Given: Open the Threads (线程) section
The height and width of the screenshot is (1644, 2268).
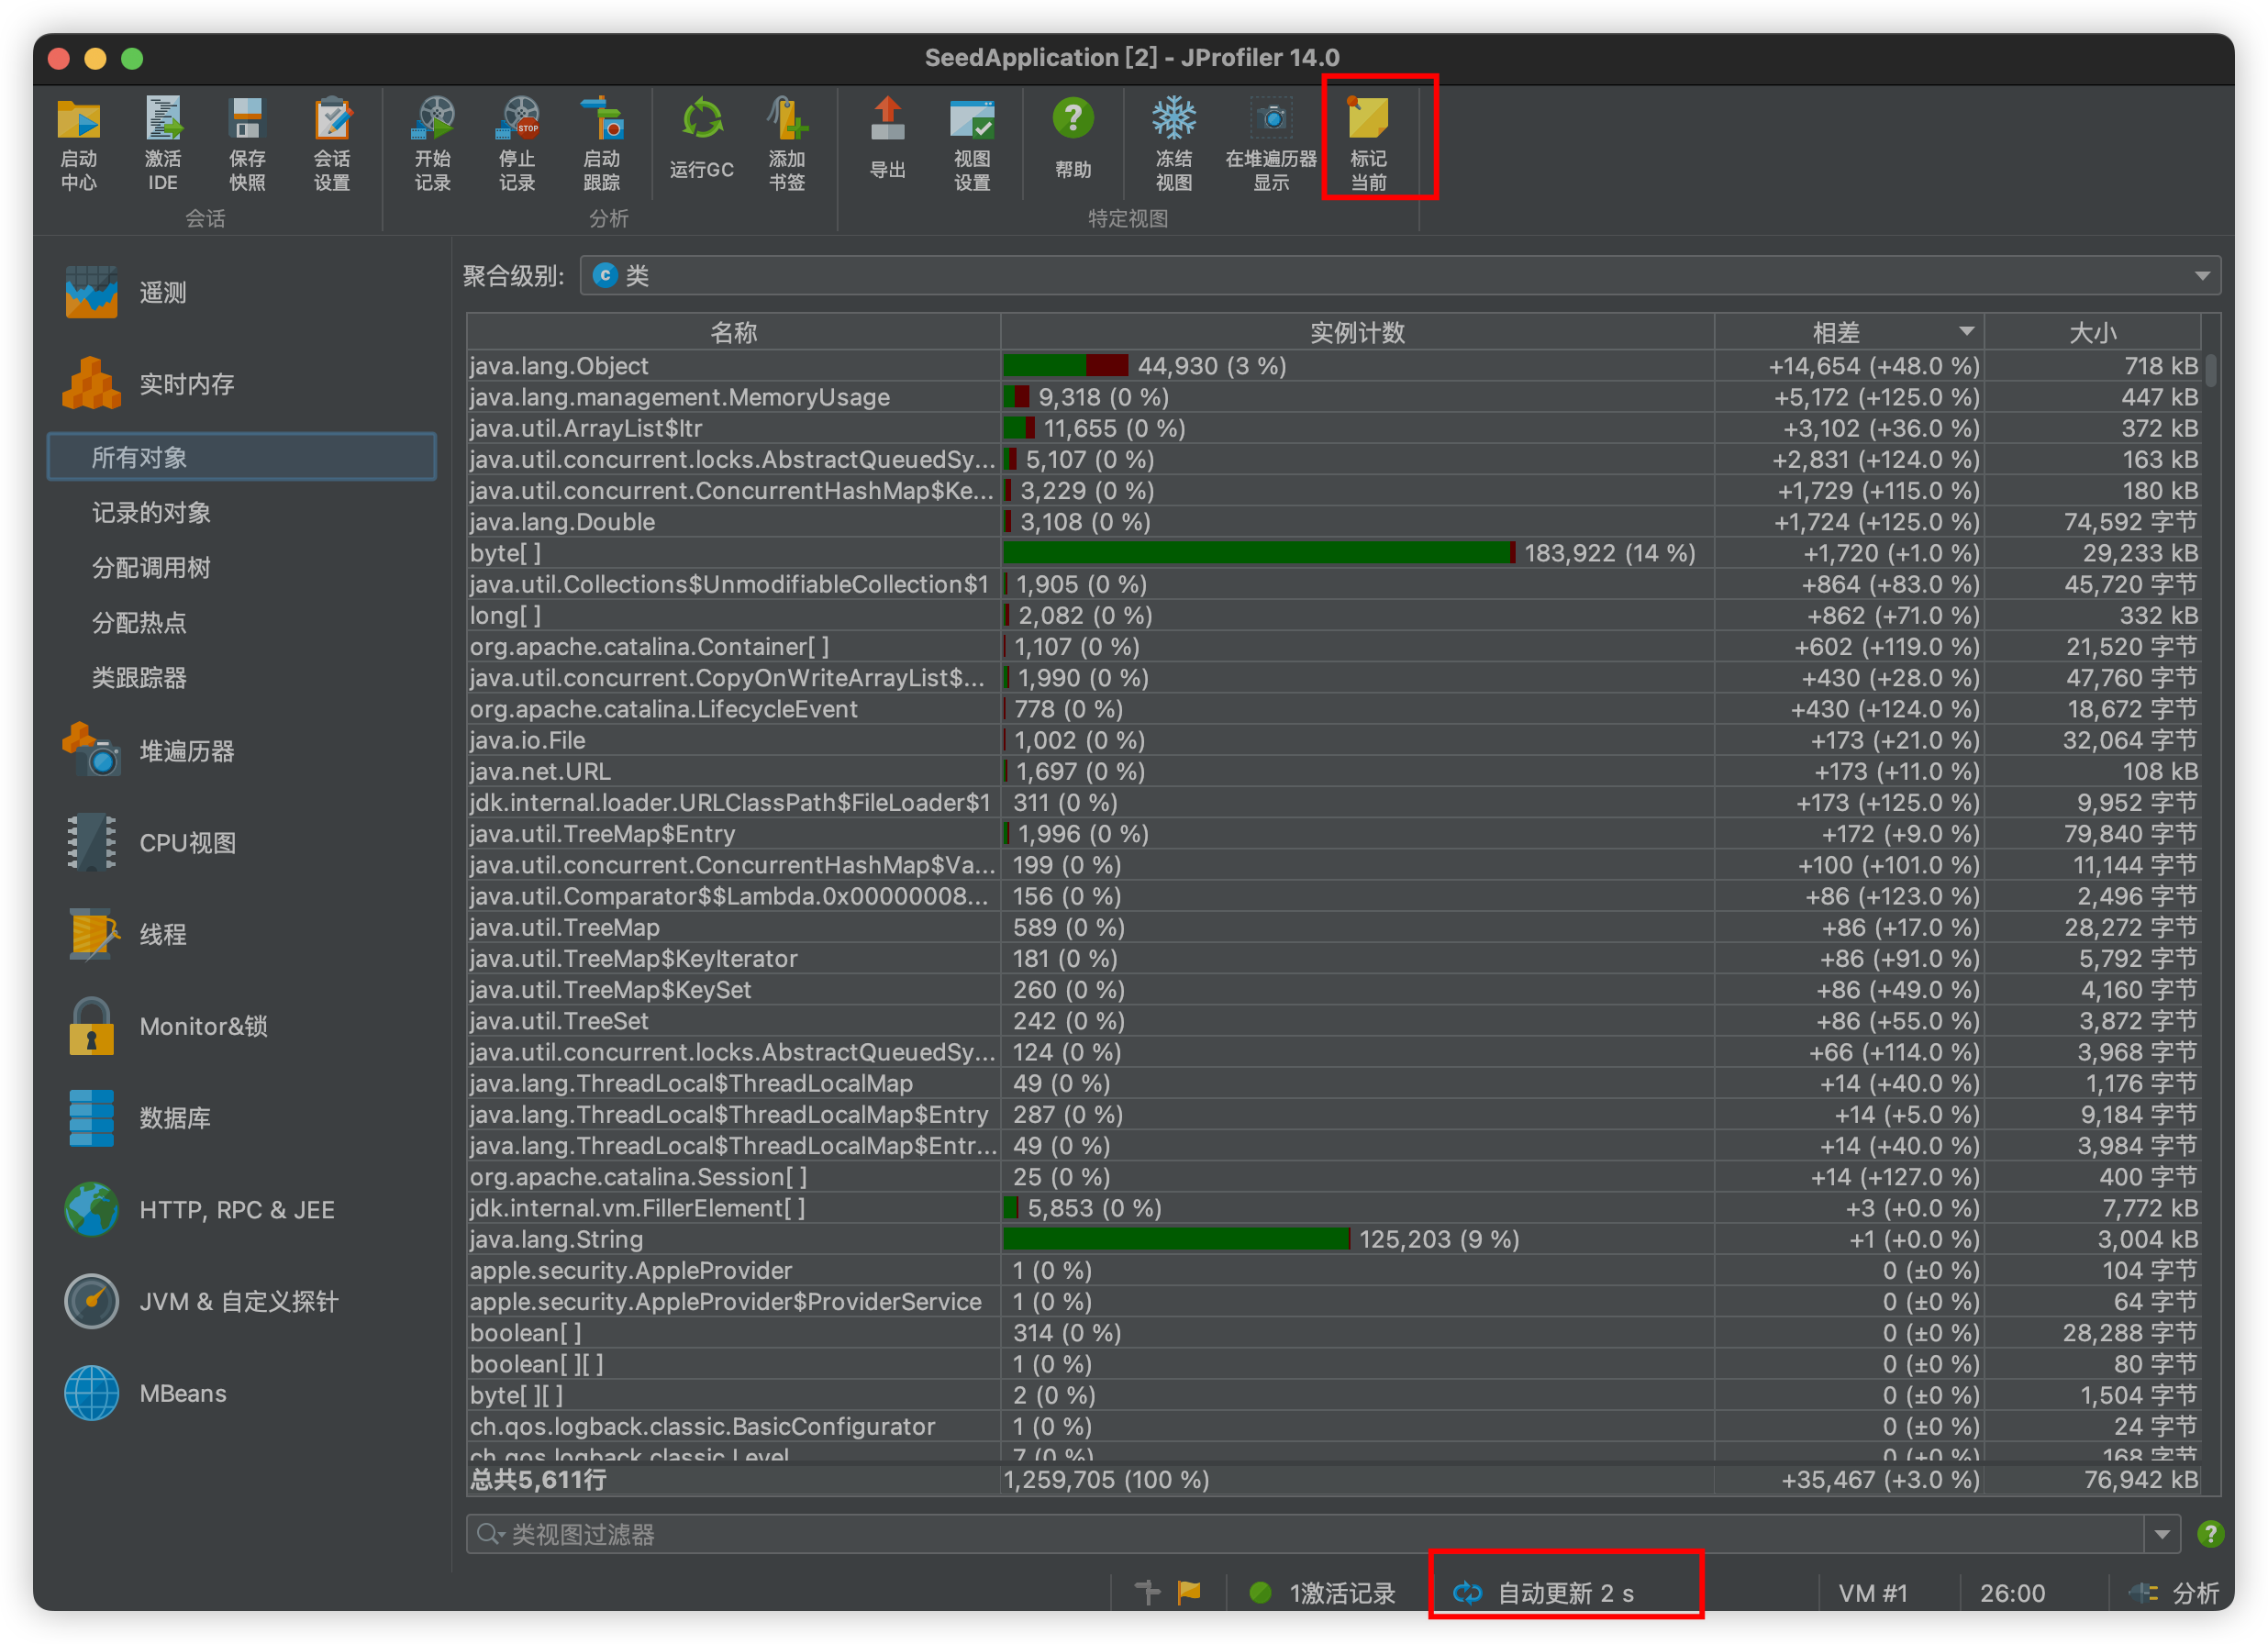Looking at the screenshot, I should [126, 935].
